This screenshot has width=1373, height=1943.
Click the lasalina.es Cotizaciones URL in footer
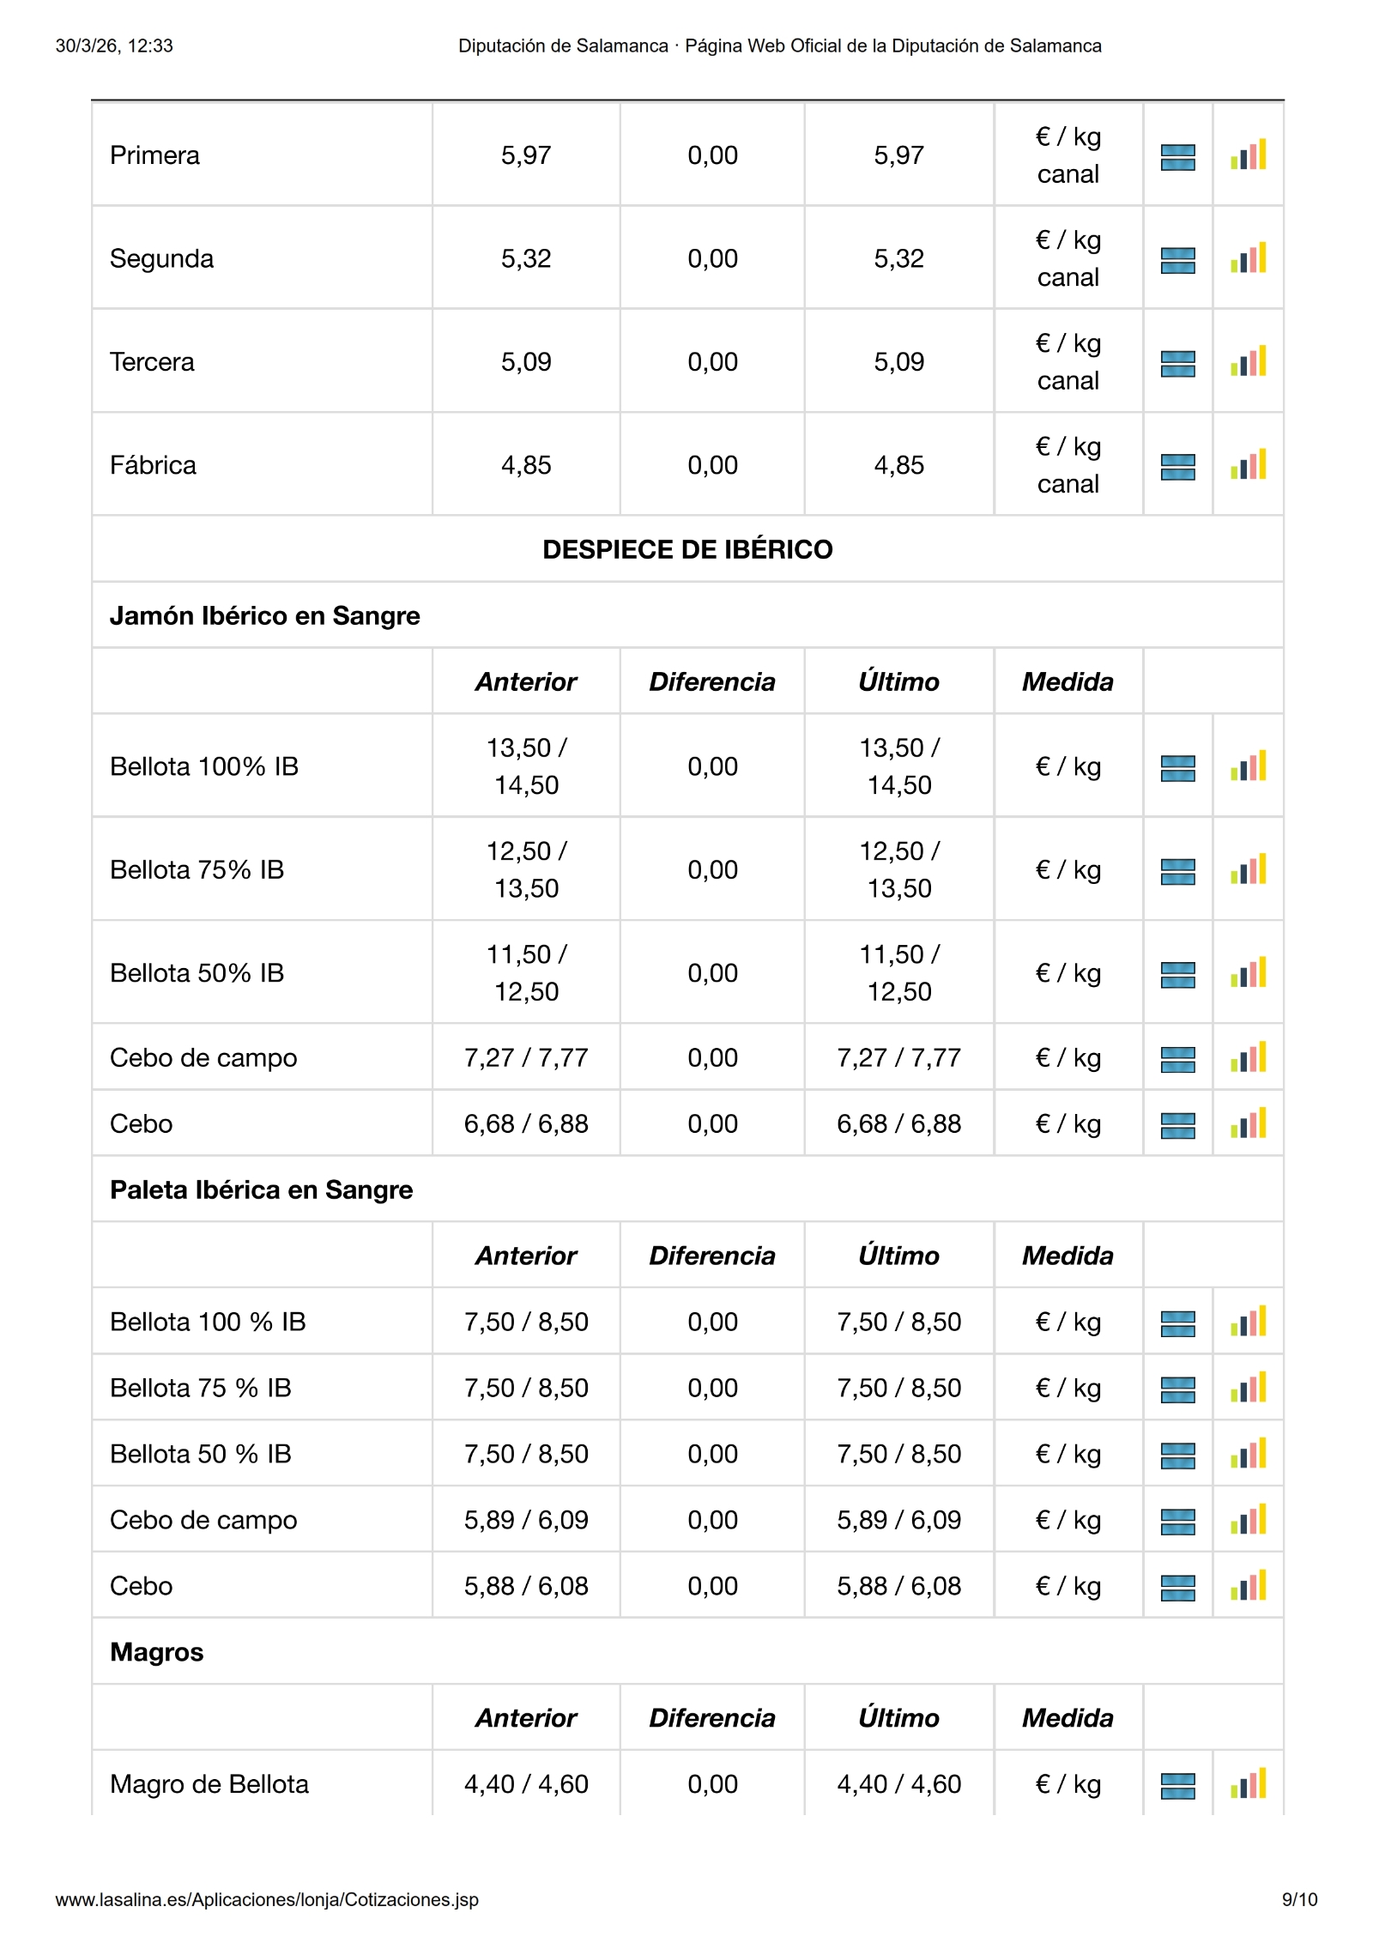click(267, 1899)
